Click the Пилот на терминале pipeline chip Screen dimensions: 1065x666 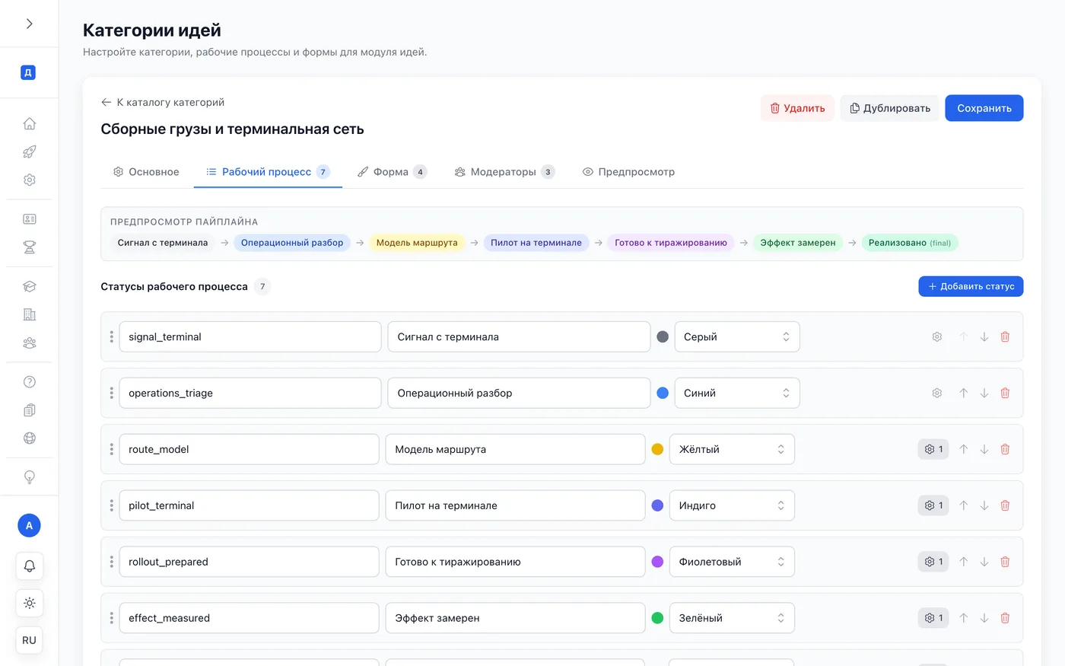coord(536,243)
